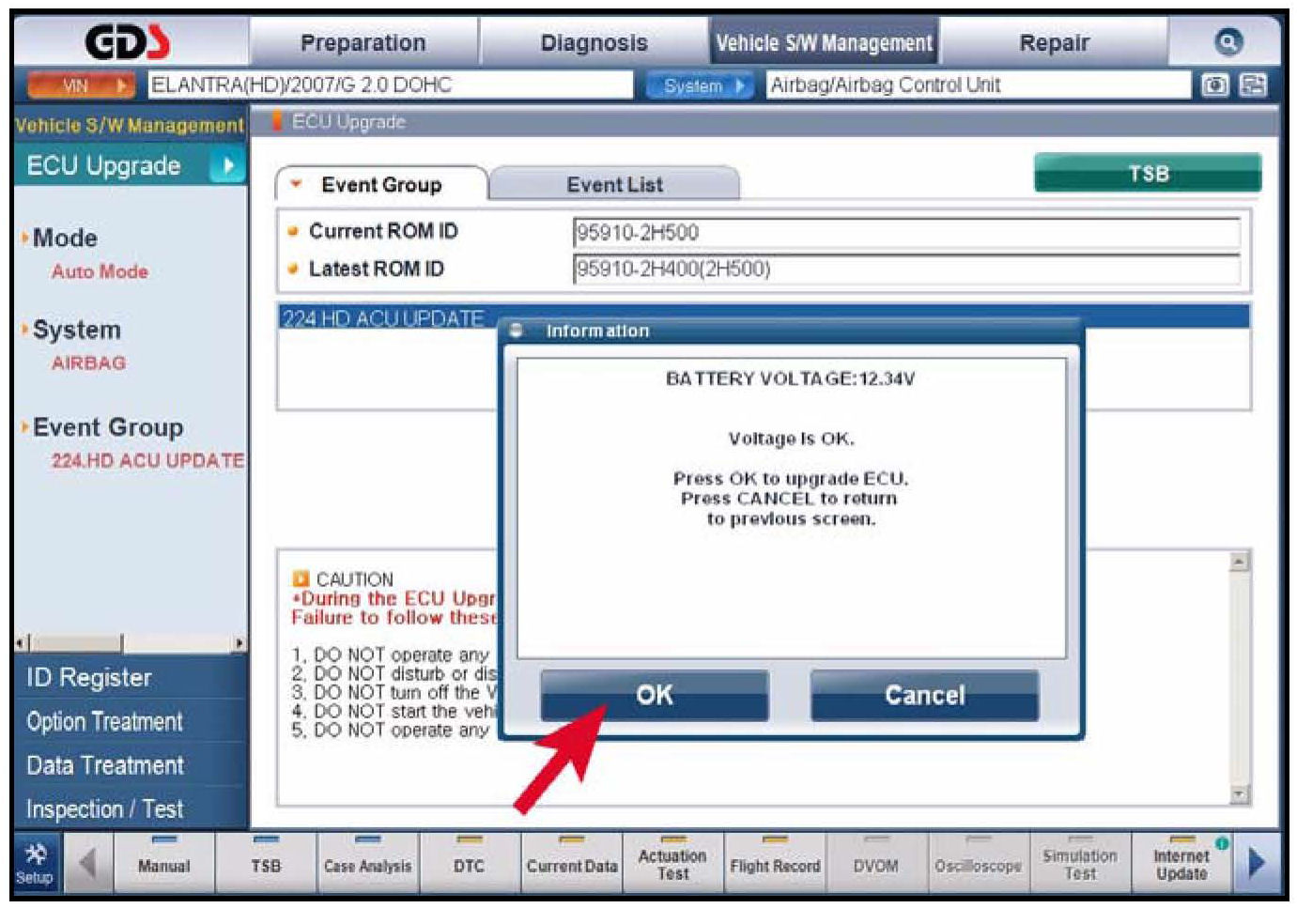
Task: Open the Diagnosis tab
Action: tap(594, 43)
